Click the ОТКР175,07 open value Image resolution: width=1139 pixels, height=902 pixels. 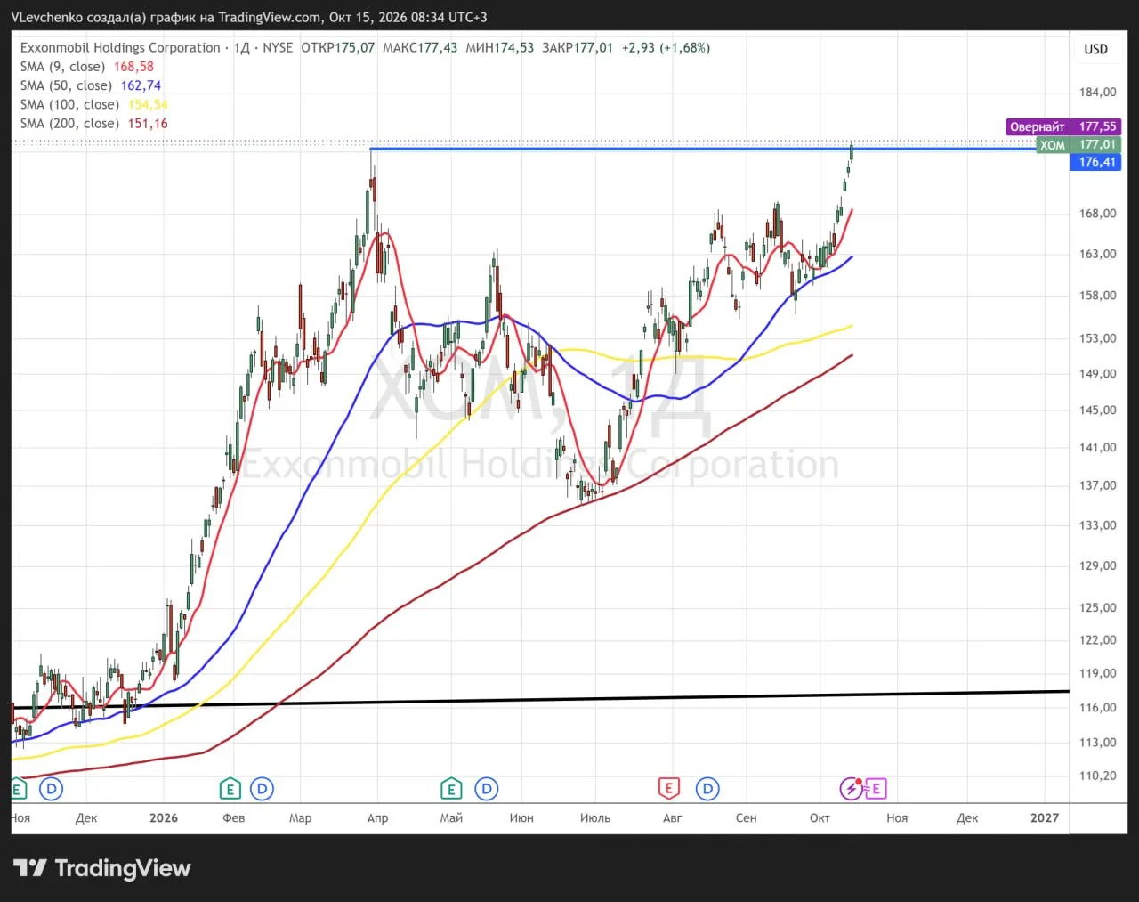click(338, 48)
